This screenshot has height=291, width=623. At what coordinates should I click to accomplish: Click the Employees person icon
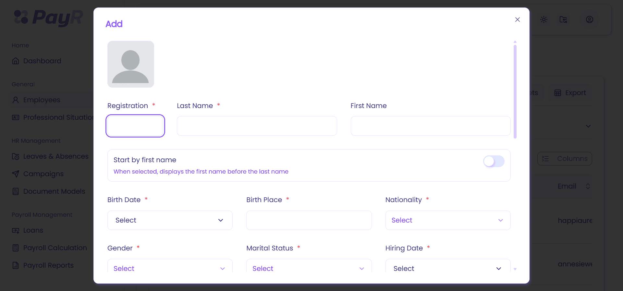(16, 100)
